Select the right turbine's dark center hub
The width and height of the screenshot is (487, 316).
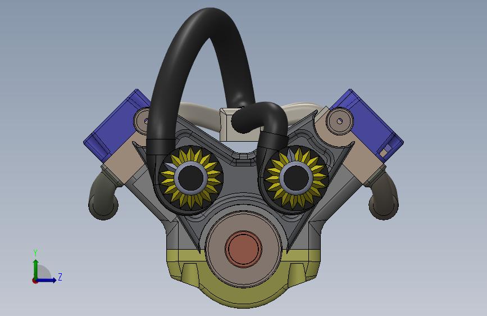point(296,177)
